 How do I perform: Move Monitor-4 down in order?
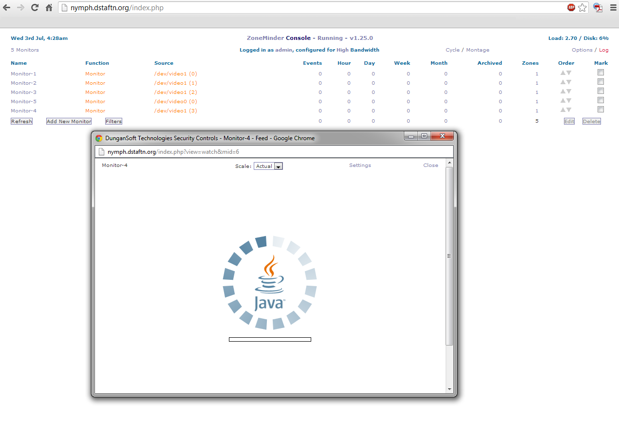point(569,110)
